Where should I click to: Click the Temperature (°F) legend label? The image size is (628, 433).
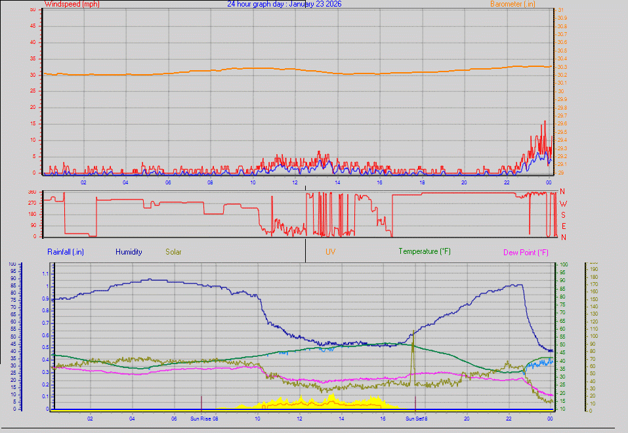tap(425, 251)
